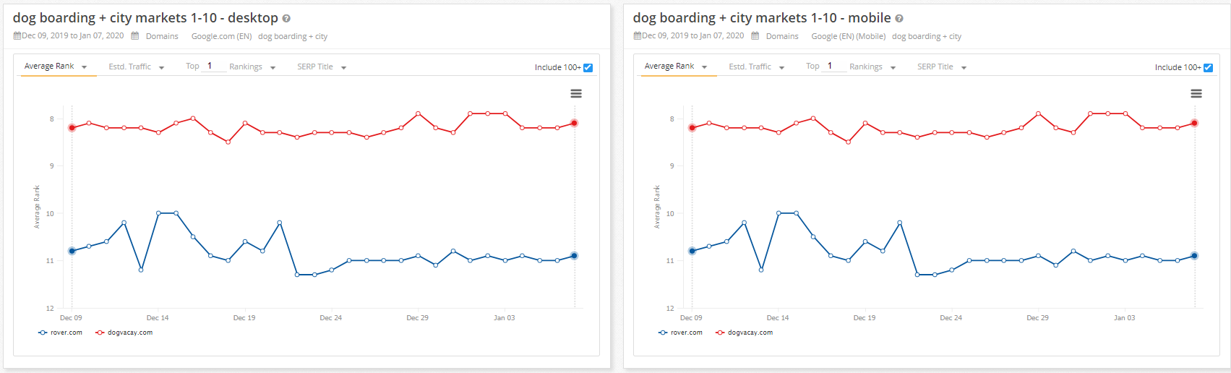Click the Top value field in desktop panel
Screen dimensions: 1231x373
[214, 66]
